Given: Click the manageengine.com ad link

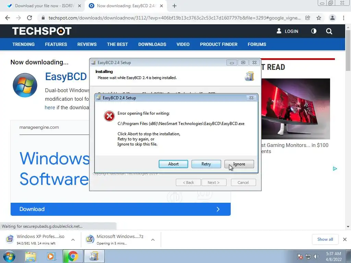Looking at the screenshot, I should [39, 127].
